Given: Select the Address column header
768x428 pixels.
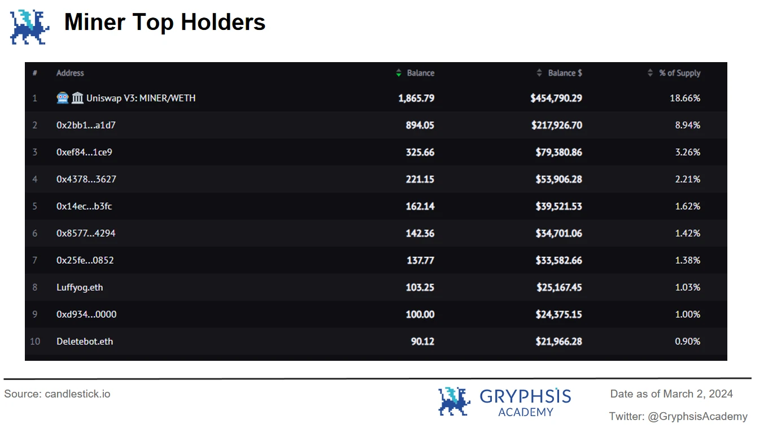Looking at the screenshot, I should (x=70, y=73).
